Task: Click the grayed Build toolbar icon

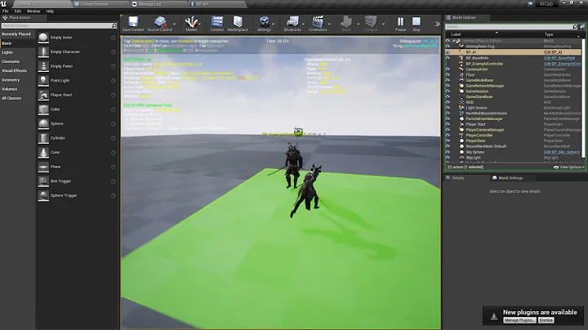Action: (x=346, y=21)
